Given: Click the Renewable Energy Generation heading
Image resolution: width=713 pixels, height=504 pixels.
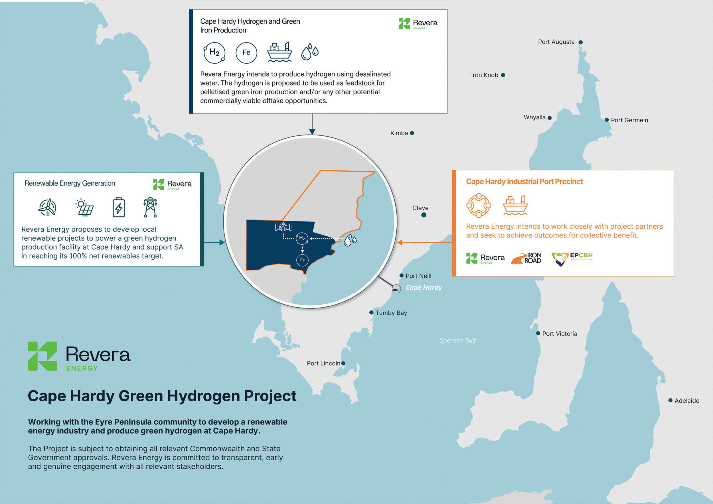Looking at the screenshot, I should click(70, 183).
